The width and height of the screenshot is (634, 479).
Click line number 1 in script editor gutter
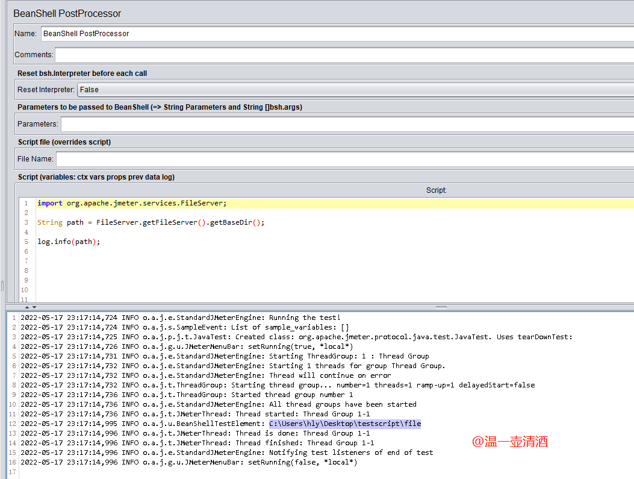pyautogui.click(x=26, y=203)
